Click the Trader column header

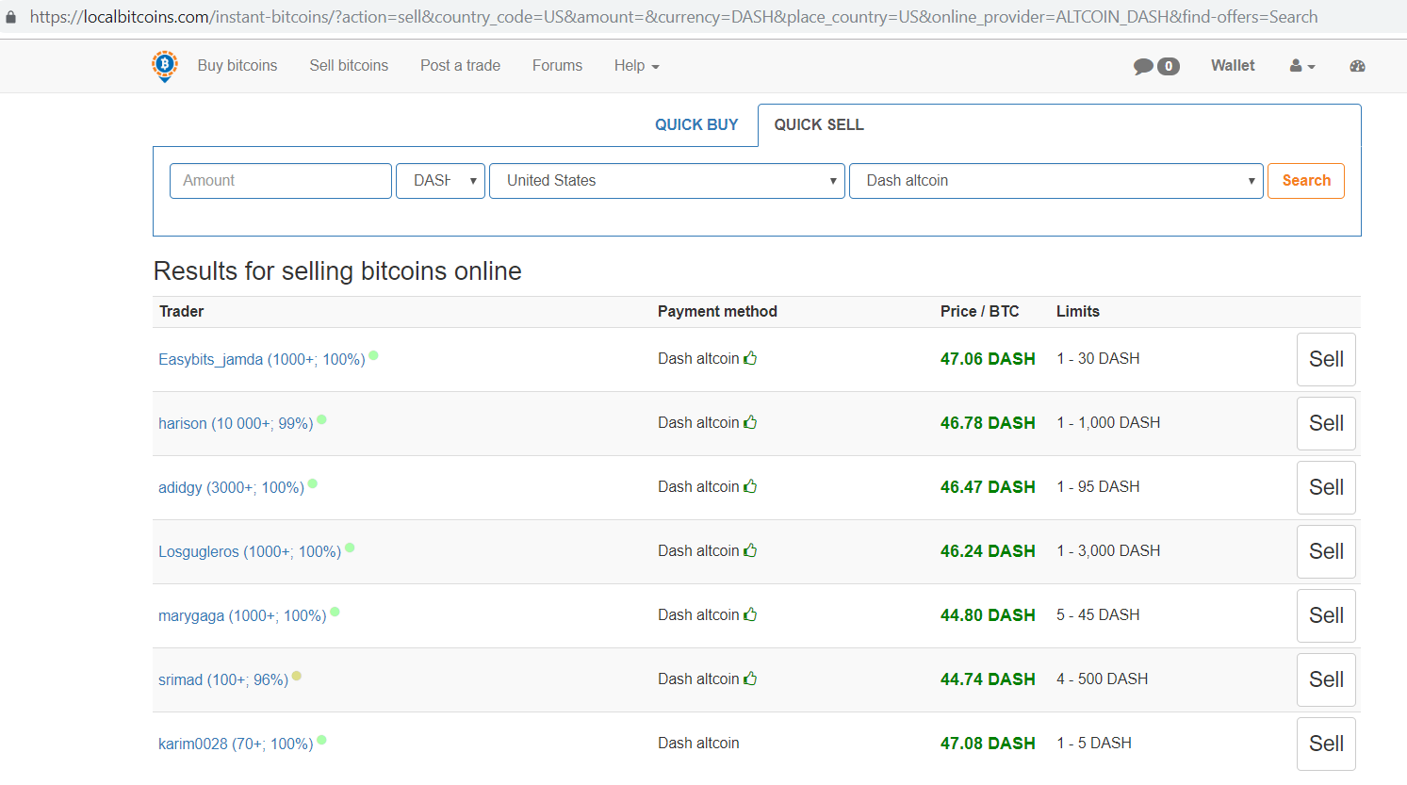tap(182, 311)
